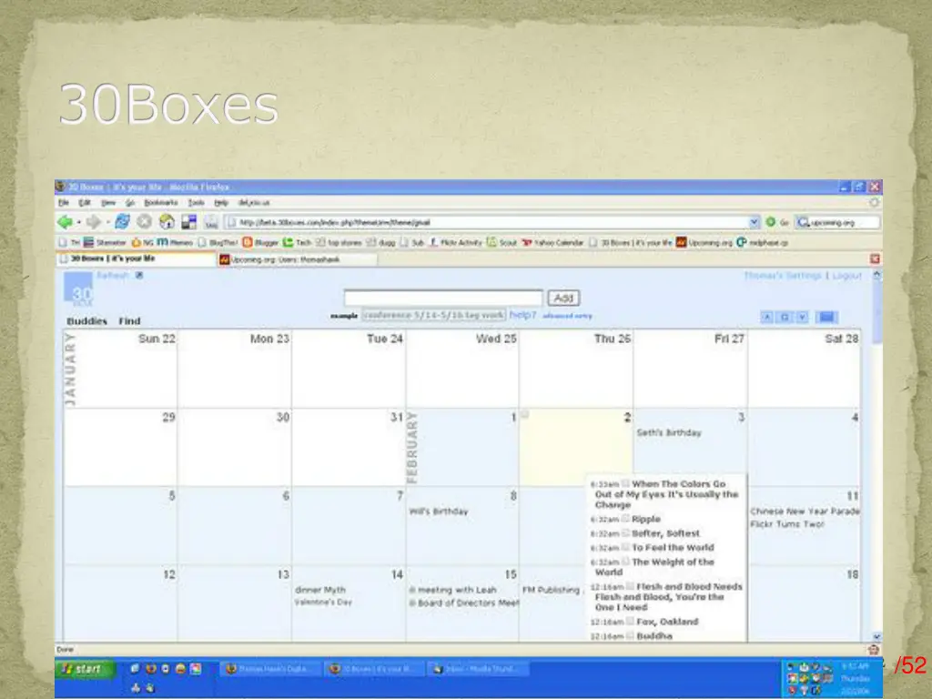Open the File menu
The width and height of the screenshot is (932, 699).
pyautogui.click(x=64, y=203)
